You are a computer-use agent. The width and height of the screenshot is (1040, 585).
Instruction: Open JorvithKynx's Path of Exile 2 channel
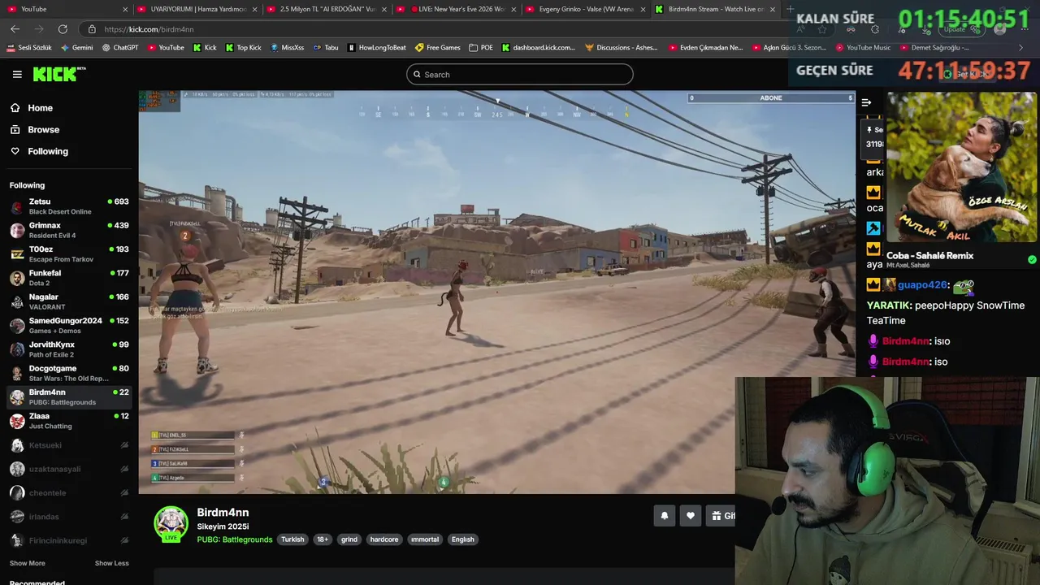click(69, 349)
